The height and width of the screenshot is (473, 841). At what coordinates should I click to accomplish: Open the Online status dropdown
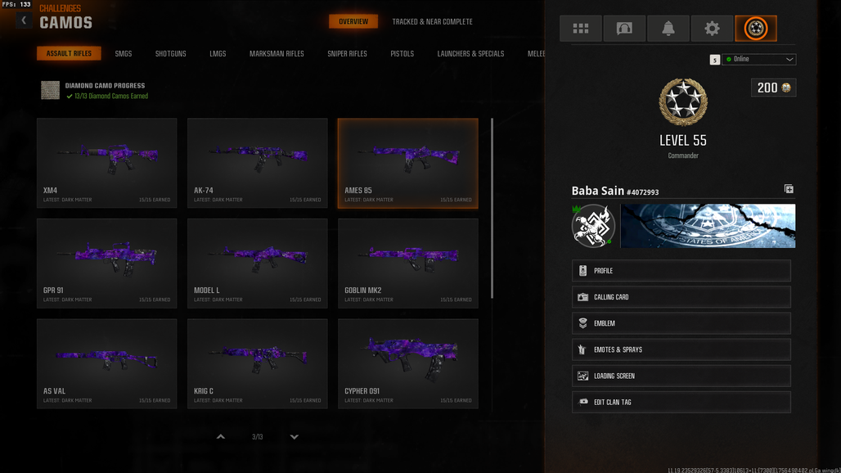[758, 59]
